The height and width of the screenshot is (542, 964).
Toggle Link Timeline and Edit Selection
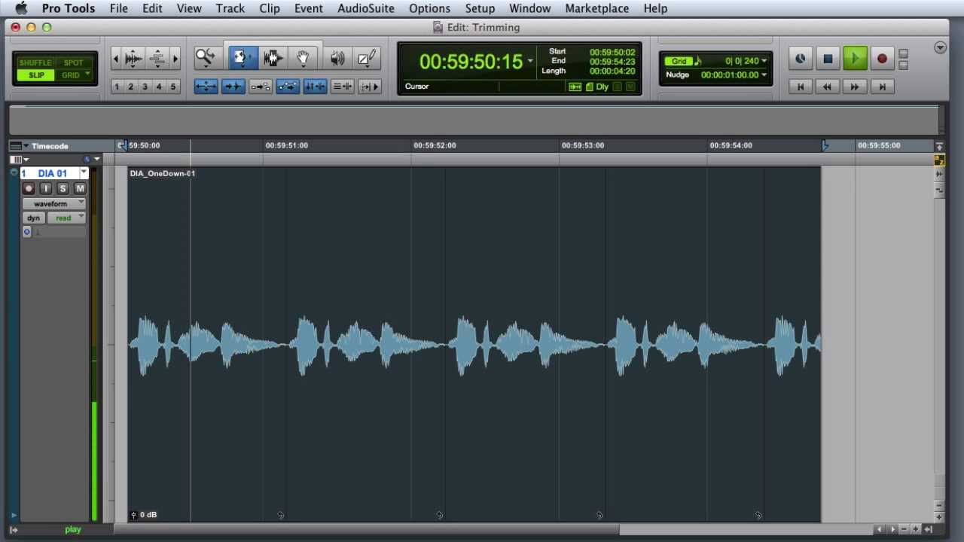click(315, 87)
